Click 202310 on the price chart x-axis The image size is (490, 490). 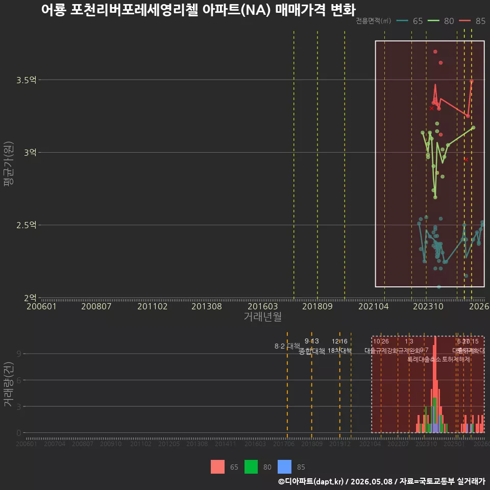point(428,306)
